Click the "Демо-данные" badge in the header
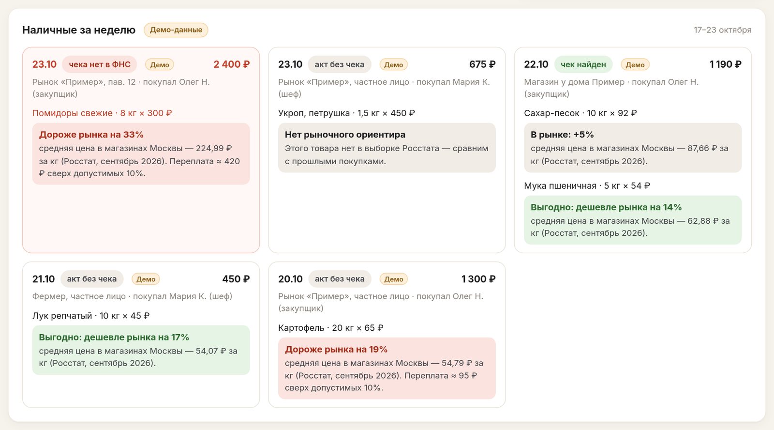Viewport: 774px width, 430px height. pos(176,30)
